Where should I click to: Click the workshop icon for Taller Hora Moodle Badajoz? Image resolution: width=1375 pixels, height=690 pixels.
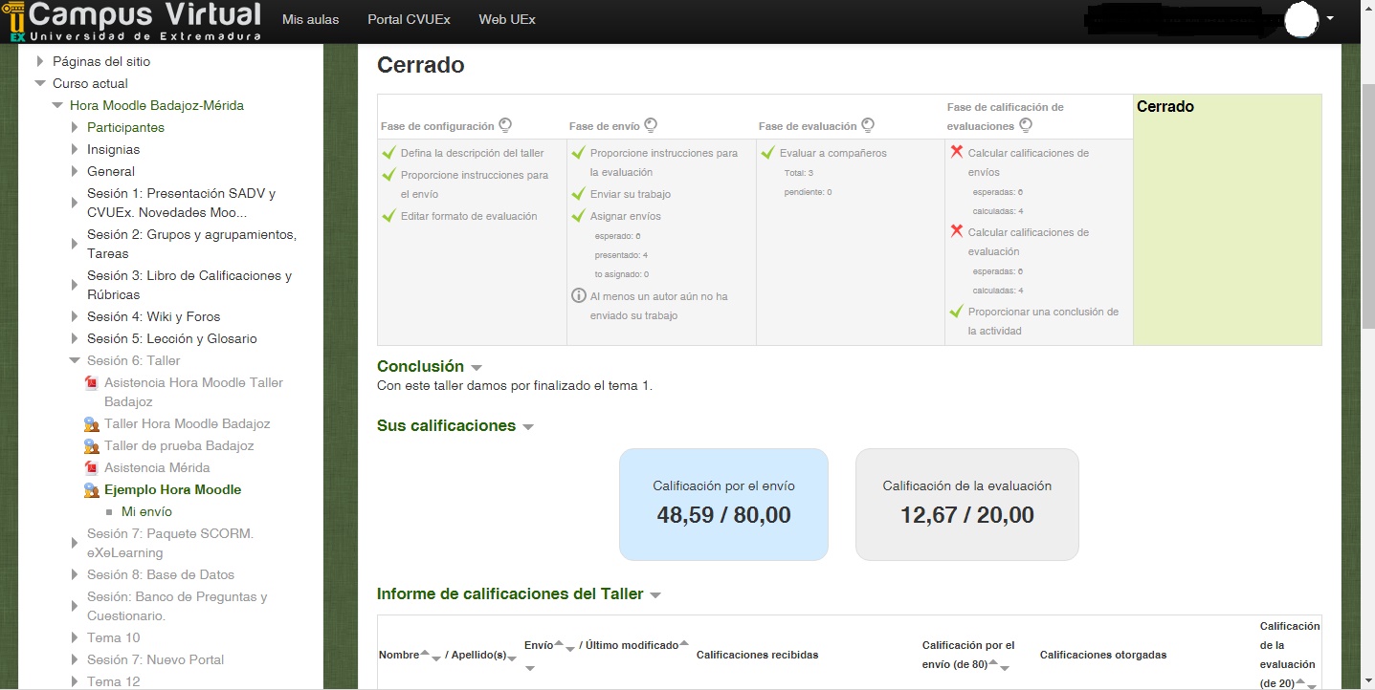[x=92, y=424]
